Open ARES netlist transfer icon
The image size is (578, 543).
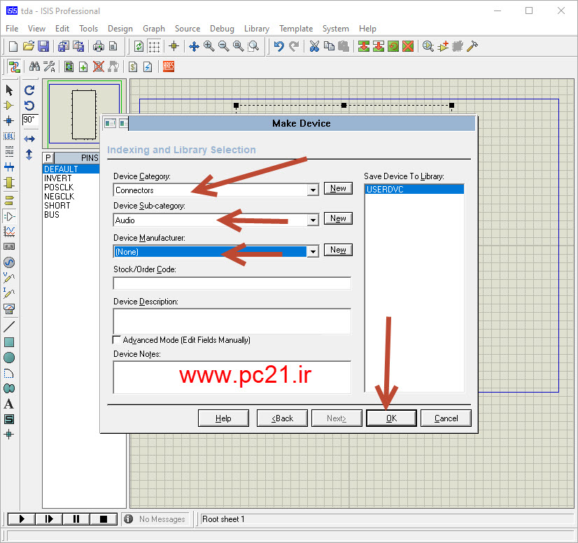168,66
